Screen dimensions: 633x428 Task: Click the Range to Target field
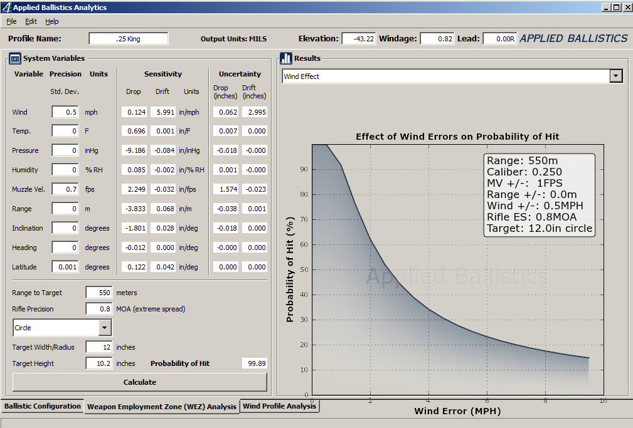(99, 293)
